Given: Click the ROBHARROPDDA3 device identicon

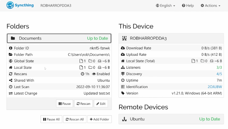Looking at the screenshot, I should (124, 38).
